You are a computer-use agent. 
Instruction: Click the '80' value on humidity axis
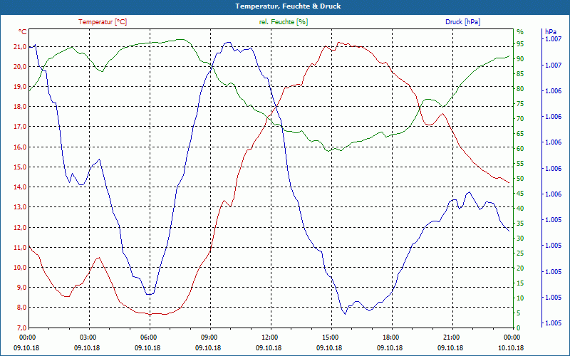pyautogui.click(x=520, y=88)
